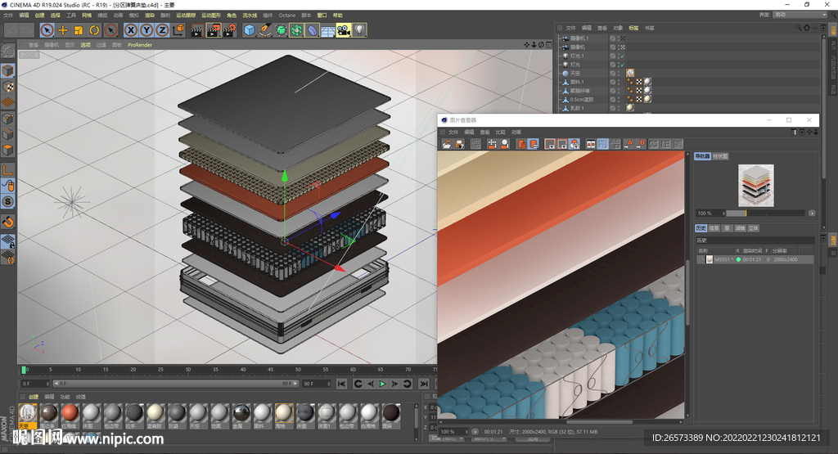
Task: Open the 创建 menu in Material Manager
Action: (x=34, y=397)
